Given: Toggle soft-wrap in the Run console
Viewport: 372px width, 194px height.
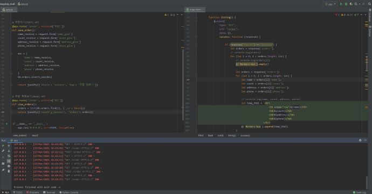Looking at the screenshot, I should [x=9, y=156].
